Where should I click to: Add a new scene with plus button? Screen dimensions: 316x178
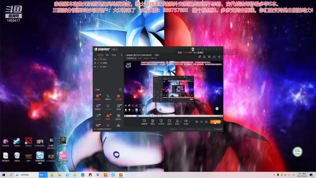pos(121,55)
